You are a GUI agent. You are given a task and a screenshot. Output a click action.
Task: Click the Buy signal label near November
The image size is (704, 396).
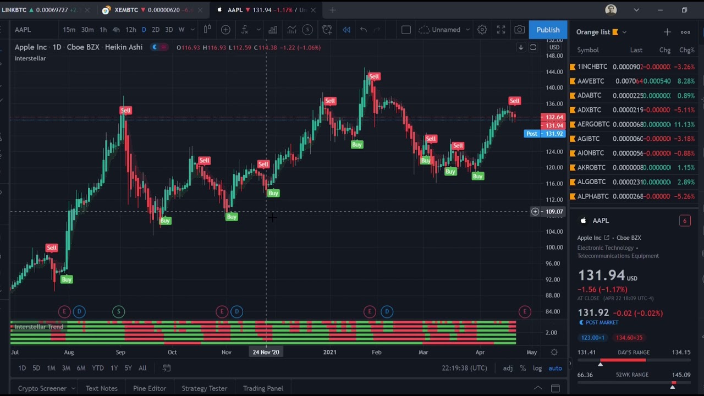232,217
